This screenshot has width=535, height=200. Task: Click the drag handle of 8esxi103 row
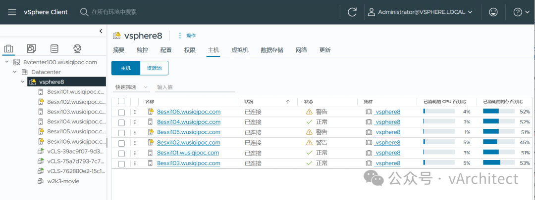tap(135, 163)
